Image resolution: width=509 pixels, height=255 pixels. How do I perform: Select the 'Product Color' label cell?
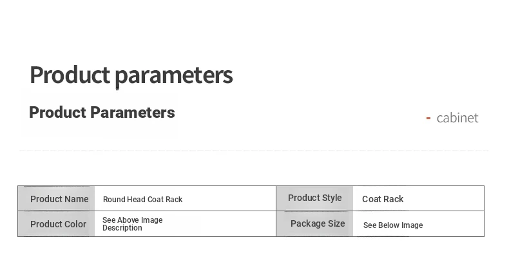56,224
